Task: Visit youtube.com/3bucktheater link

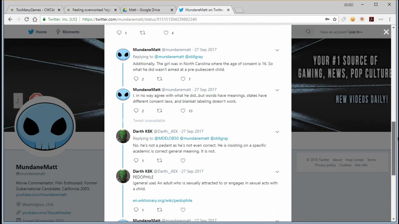Action: point(47,212)
